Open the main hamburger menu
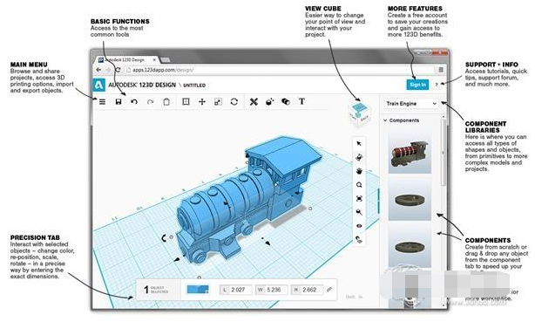The width and height of the screenshot is (535, 322). [102, 101]
